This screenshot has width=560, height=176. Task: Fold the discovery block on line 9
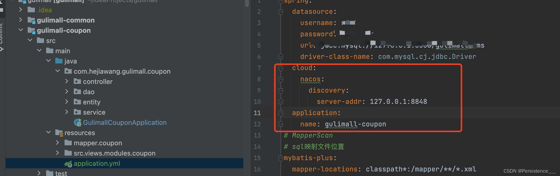[281, 91]
